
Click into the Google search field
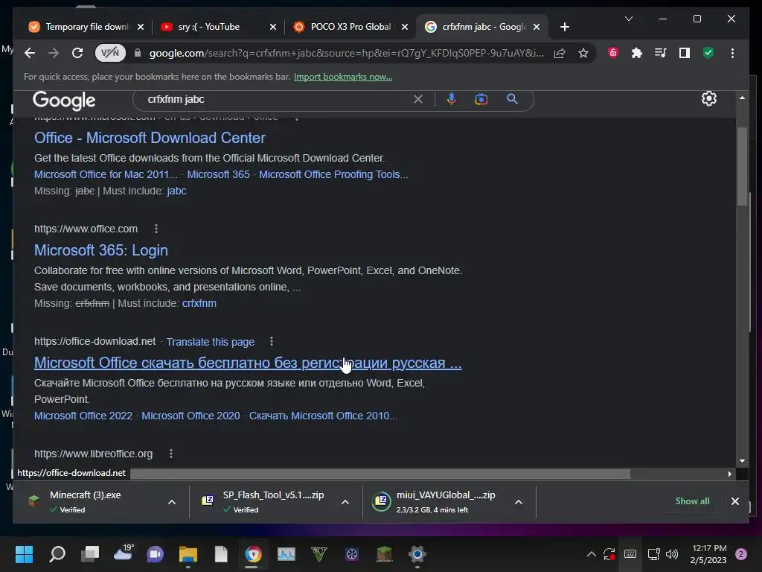click(277, 99)
